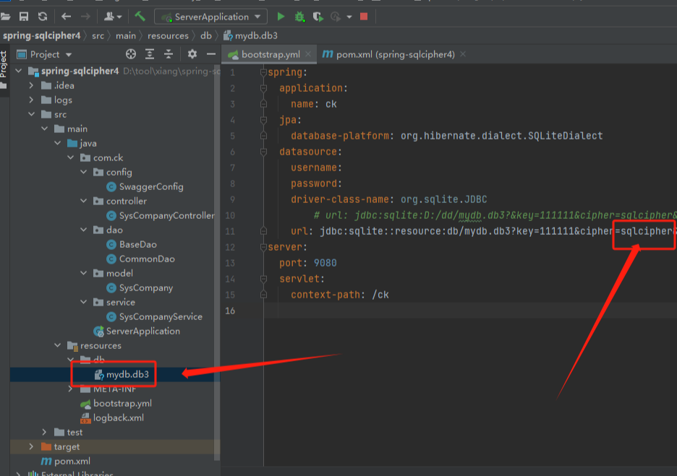Click Collapse All in Project panel
The height and width of the screenshot is (476, 677).
point(169,54)
